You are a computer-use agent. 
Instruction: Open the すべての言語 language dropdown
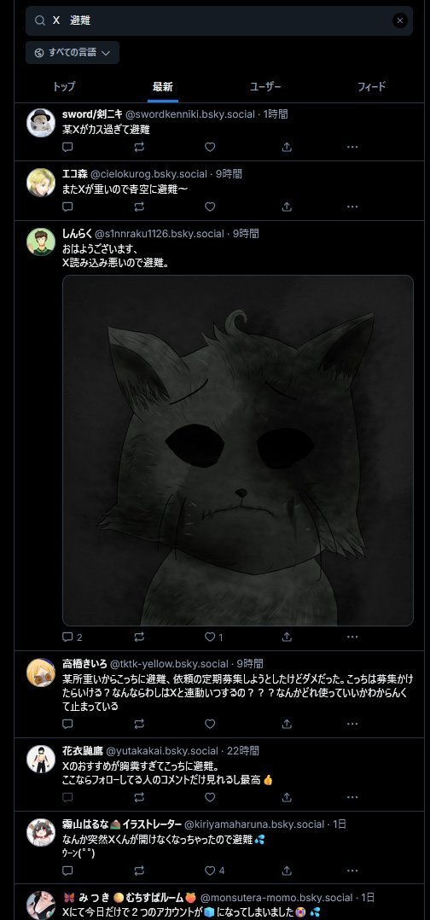point(73,52)
